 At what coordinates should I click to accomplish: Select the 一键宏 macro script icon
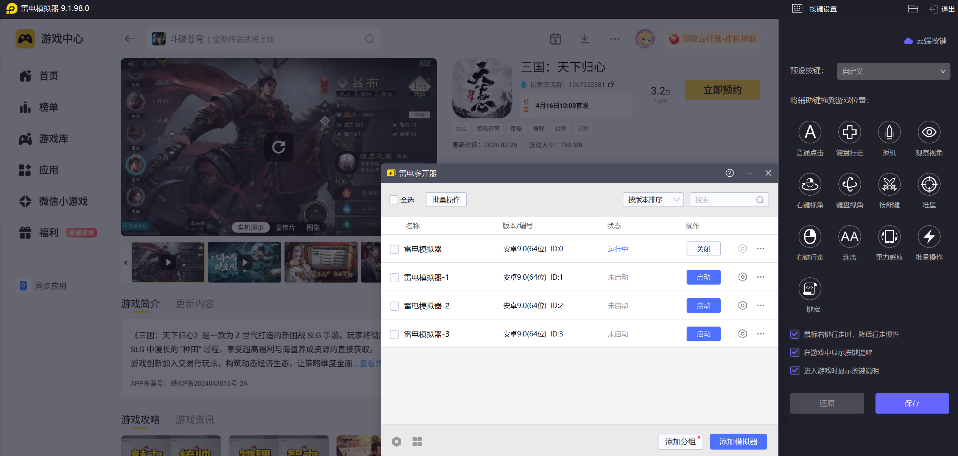[810, 289]
